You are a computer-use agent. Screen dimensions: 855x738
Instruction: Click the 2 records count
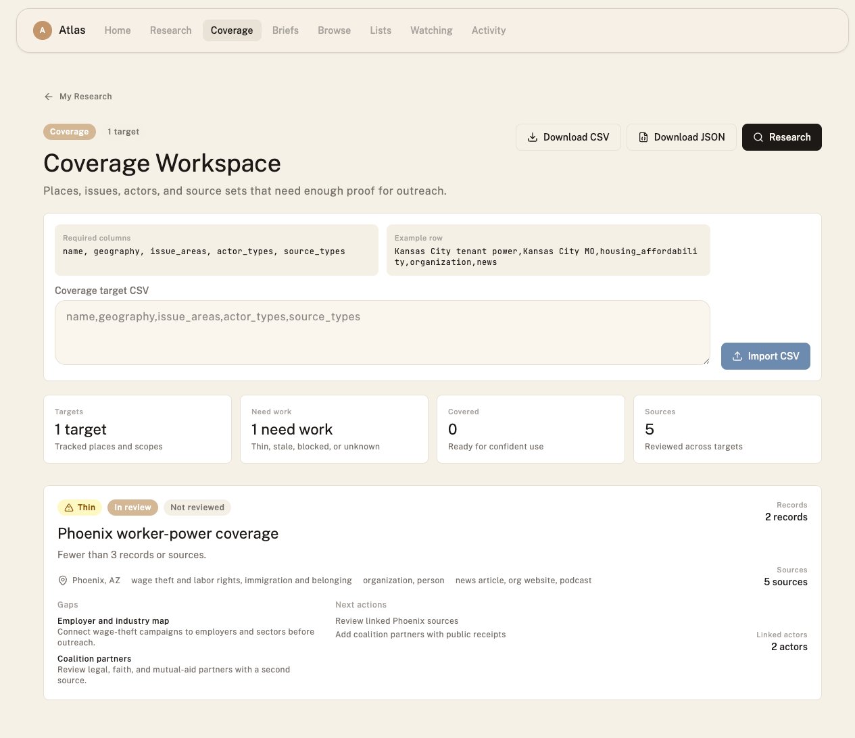[x=786, y=517]
